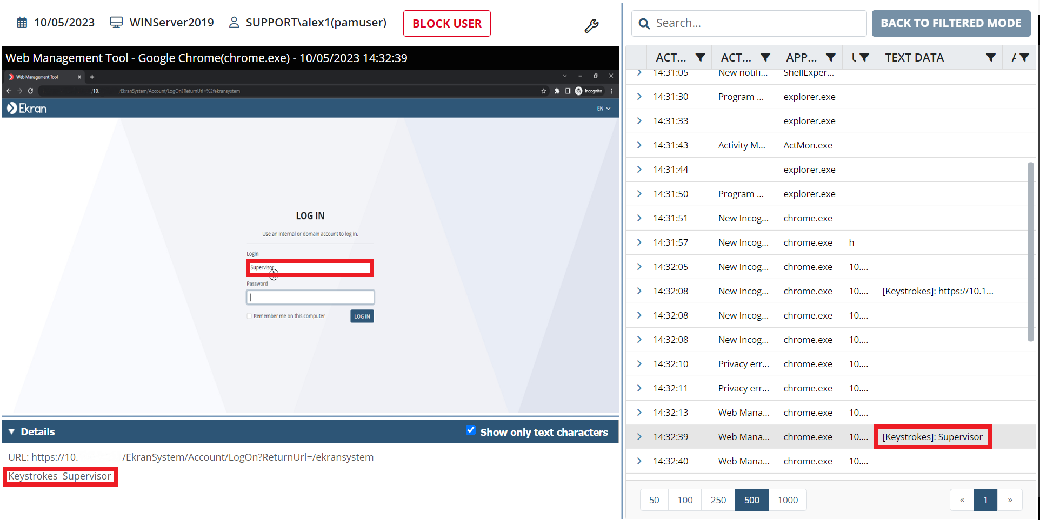Set page size to 500
The height and width of the screenshot is (520, 1040).
pyautogui.click(x=752, y=500)
